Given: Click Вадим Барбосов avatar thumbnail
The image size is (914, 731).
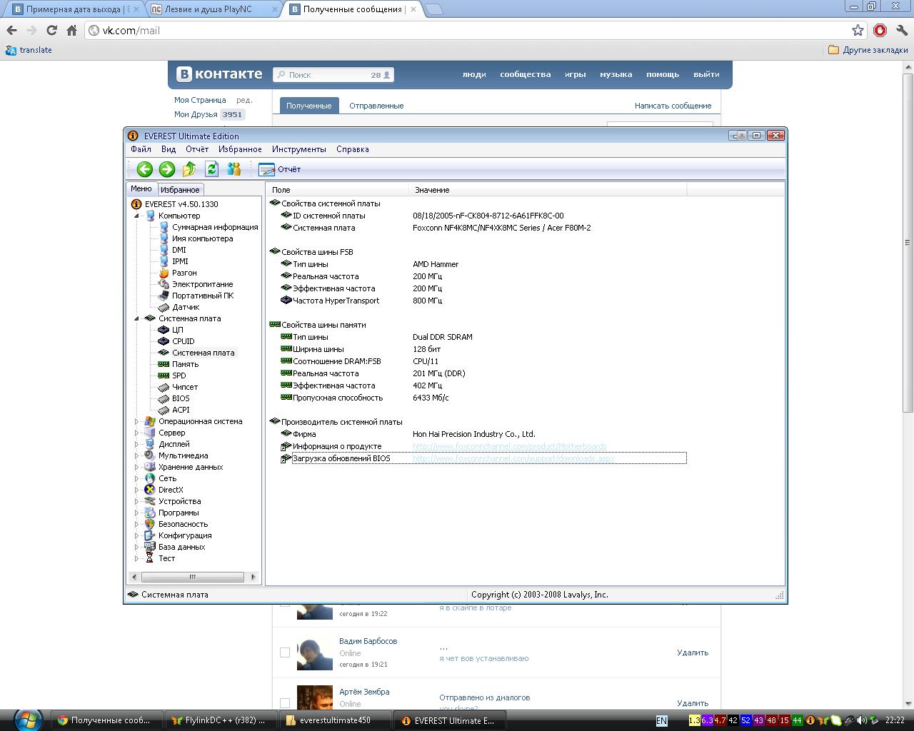Looking at the screenshot, I should click(x=314, y=653).
